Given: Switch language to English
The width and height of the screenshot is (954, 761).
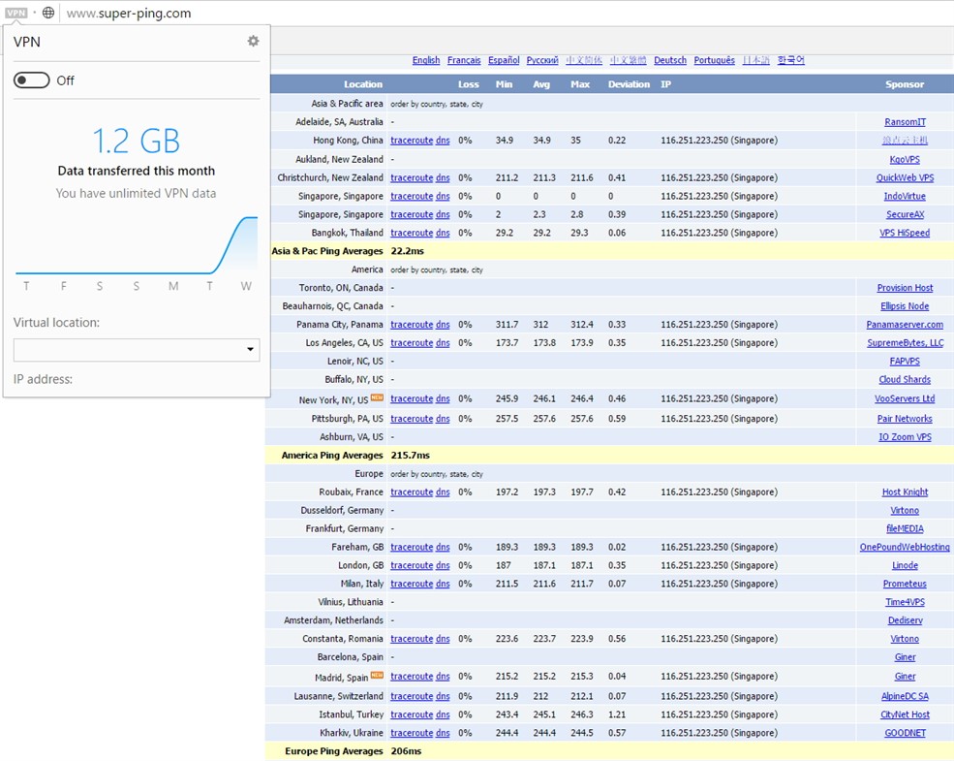Looking at the screenshot, I should [x=426, y=60].
